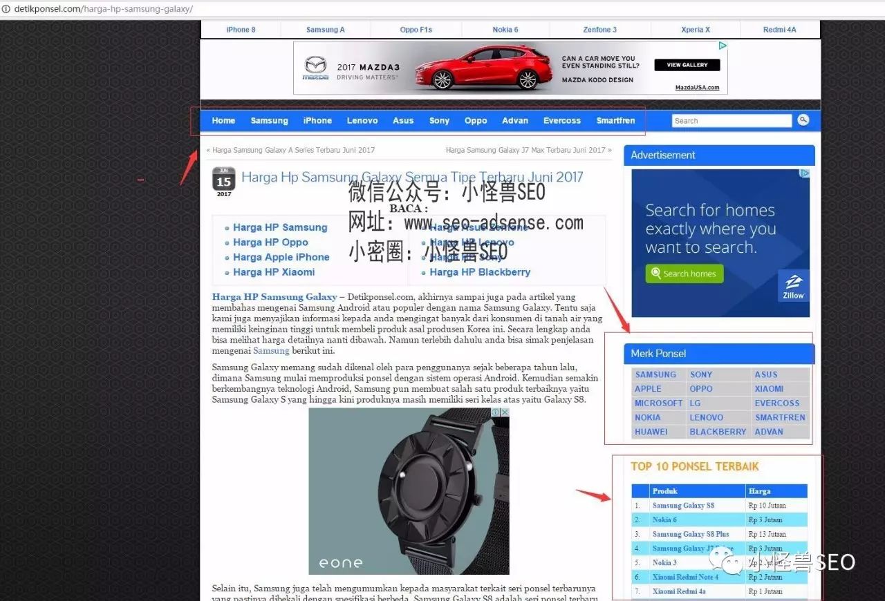
Task: Open the Sony navigation menu
Action: [x=439, y=120]
